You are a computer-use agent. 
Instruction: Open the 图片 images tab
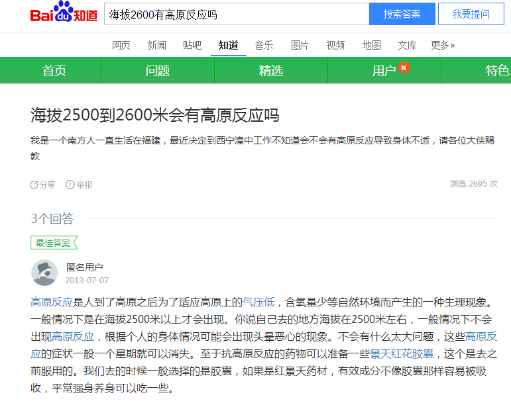[x=300, y=45]
